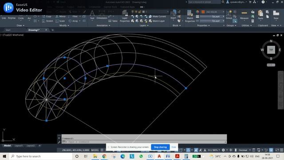Select the Polyline tool
This screenshot has width=284, height=160.
click(12, 18)
